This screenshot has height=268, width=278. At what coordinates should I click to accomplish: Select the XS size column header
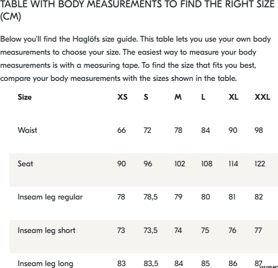click(122, 97)
